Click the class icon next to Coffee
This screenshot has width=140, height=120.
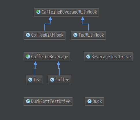(52, 80)
